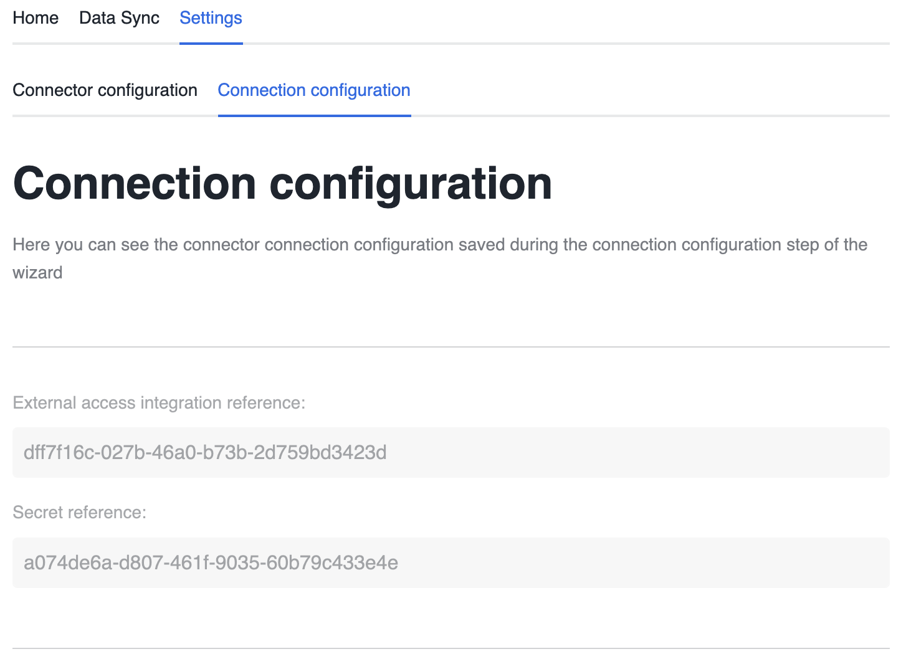This screenshot has height=659, width=901.
Task: Open the Connector configuration sub-tab
Action: [x=105, y=90]
